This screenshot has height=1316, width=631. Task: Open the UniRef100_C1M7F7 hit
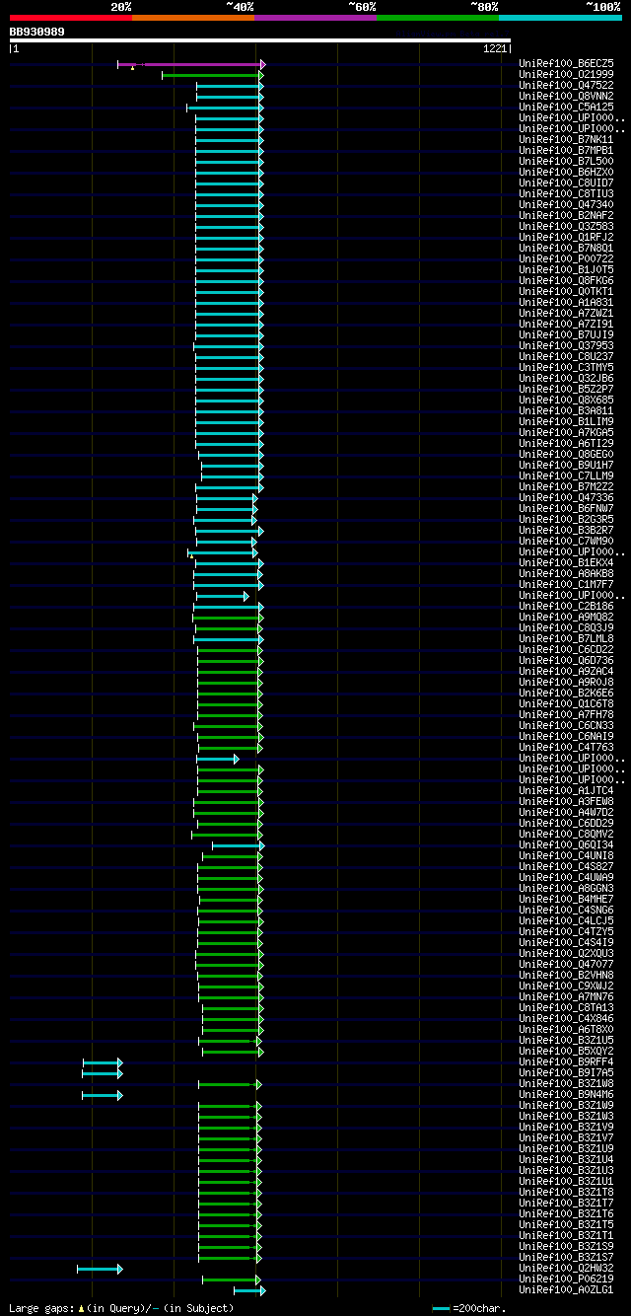point(568,584)
